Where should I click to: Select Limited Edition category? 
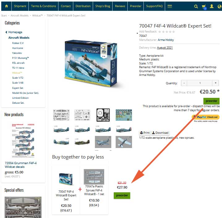(20, 98)
